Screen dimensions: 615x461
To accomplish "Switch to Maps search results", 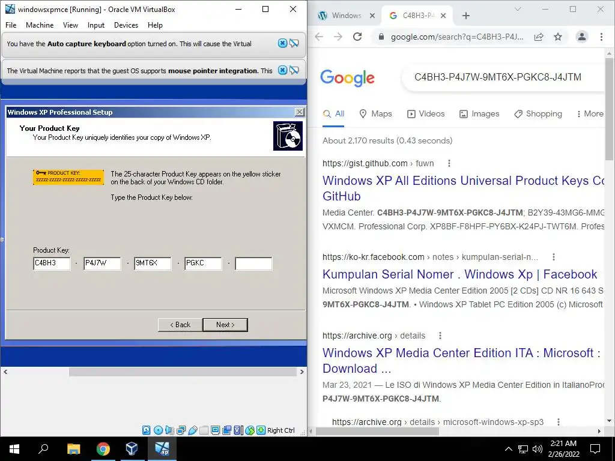I will pyautogui.click(x=376, y=113).
